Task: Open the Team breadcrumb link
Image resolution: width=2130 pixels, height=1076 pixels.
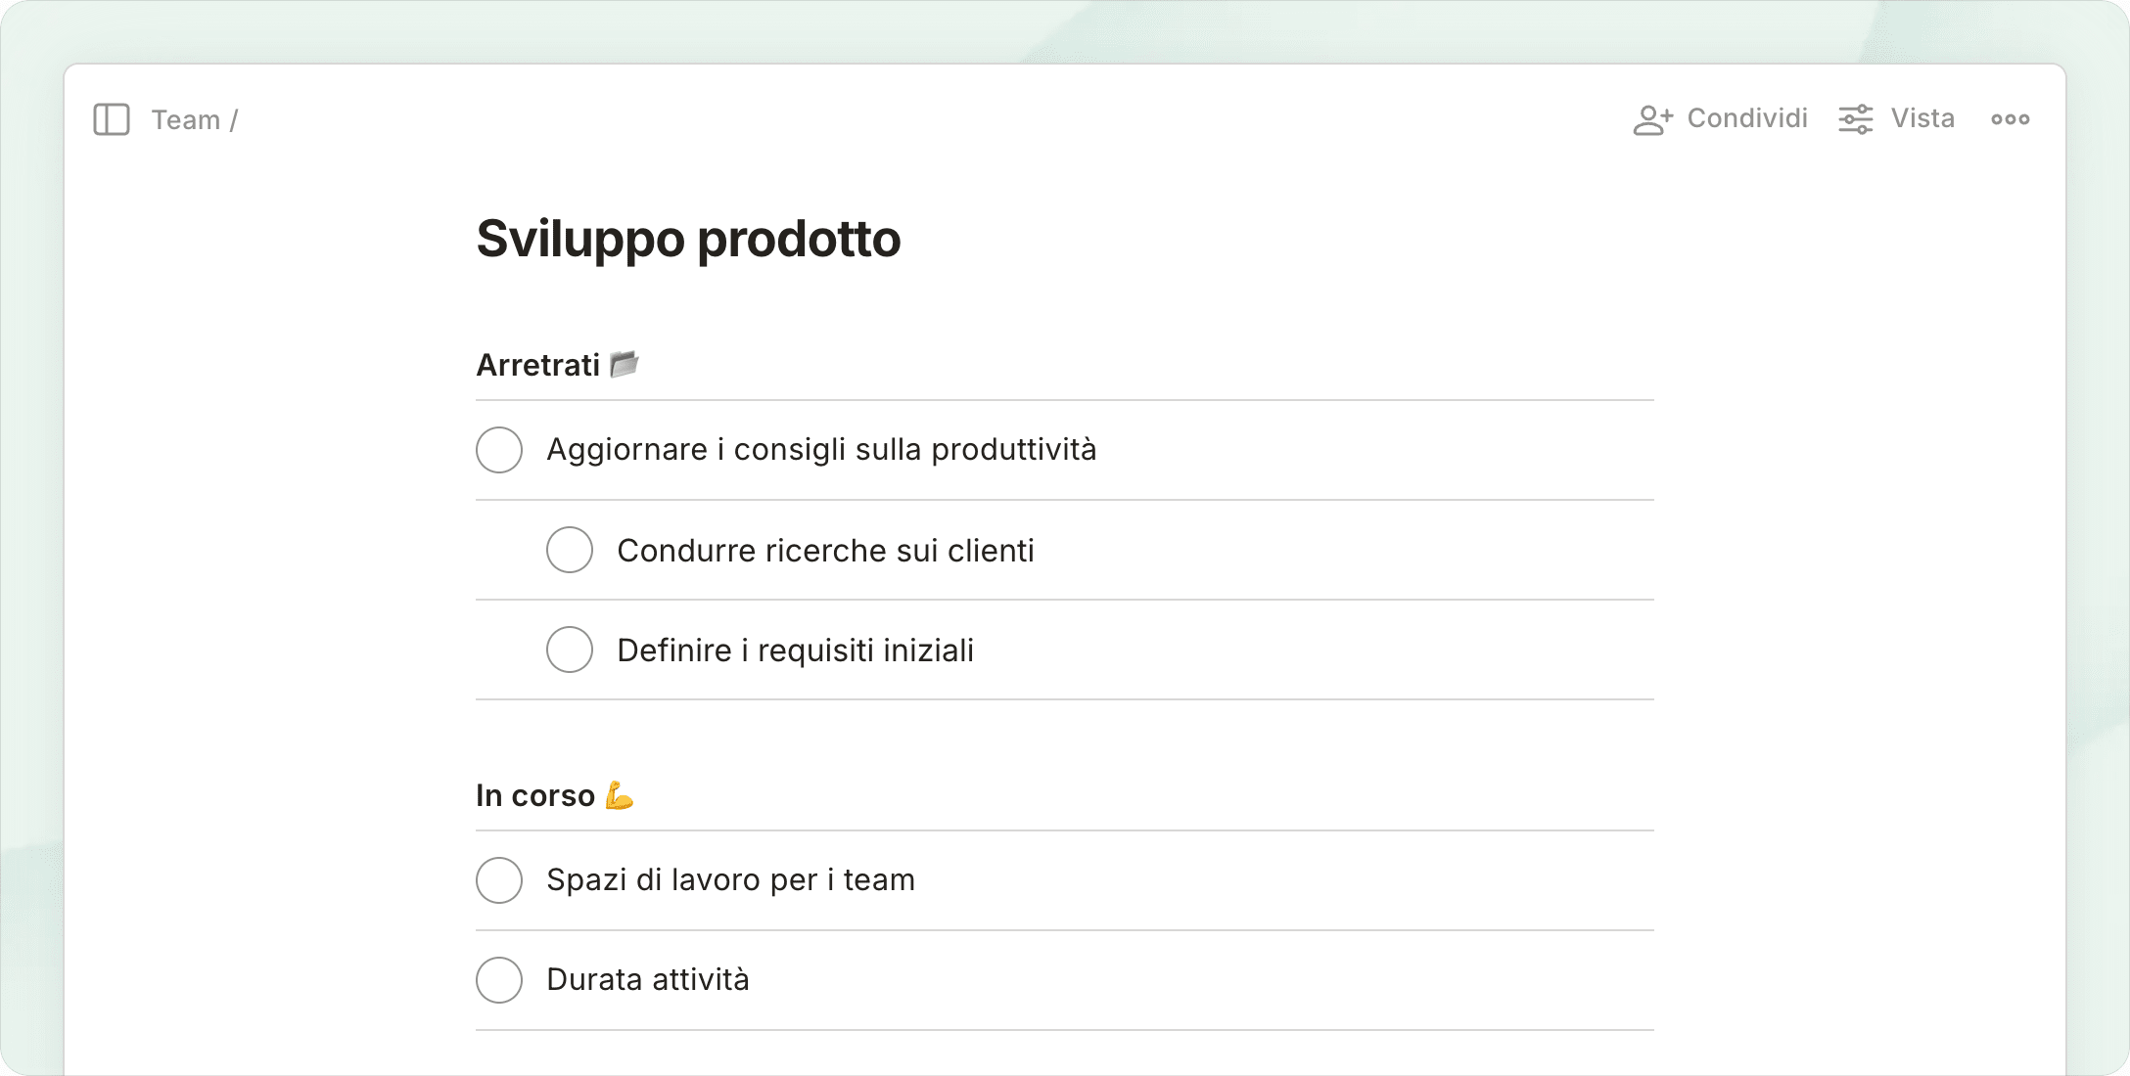Action: (185, 119)
